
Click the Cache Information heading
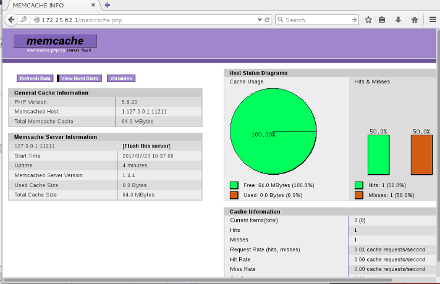(255, 212)
